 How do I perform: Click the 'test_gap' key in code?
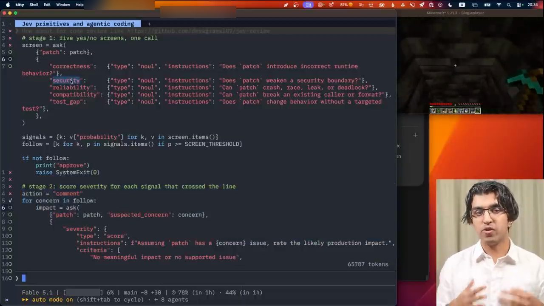click(66, 102)
